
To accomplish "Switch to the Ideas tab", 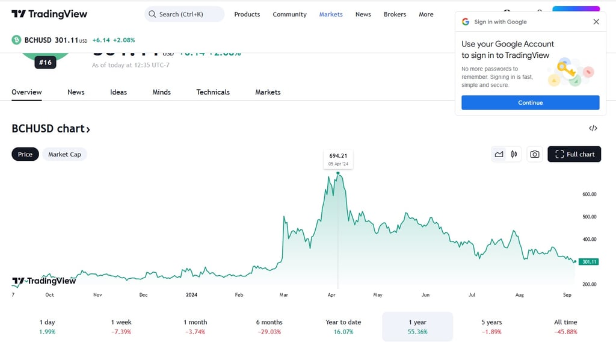I will [x=119, y=92].
